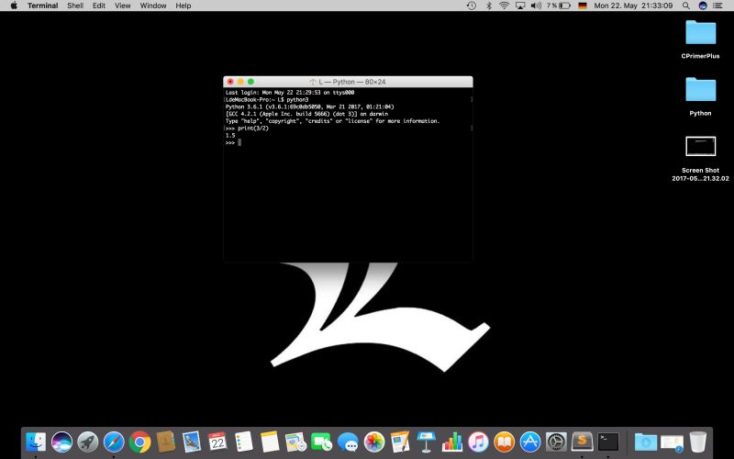
Task: Open Sublime Text from the Dock
Action: point(583,442)
